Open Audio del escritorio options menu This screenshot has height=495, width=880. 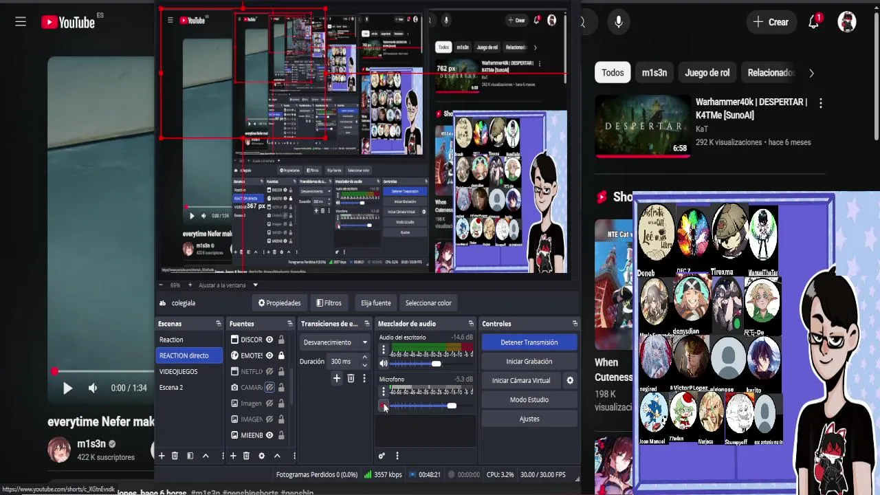click(384, 350)
